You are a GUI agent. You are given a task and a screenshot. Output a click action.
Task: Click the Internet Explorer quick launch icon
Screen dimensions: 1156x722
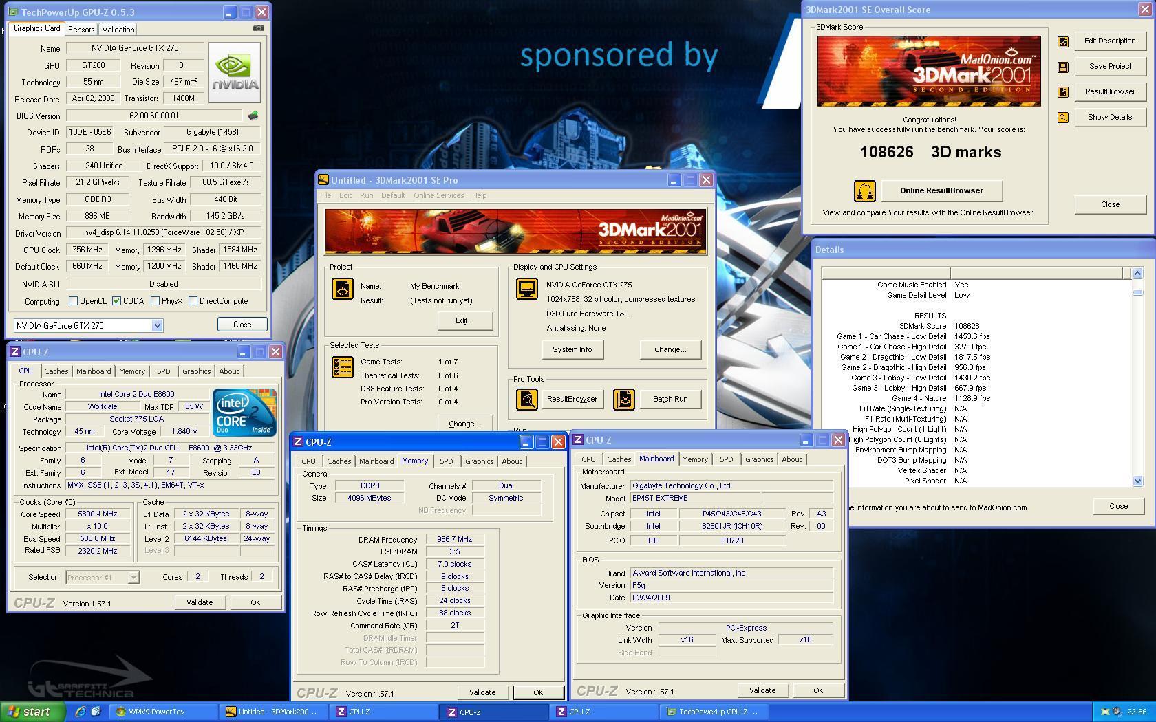(81, 712)
